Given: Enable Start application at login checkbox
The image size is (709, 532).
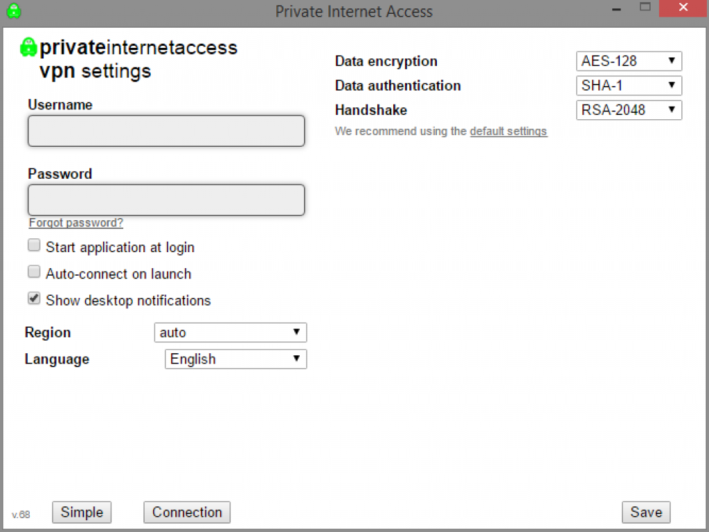Looking at the screenshot, I should [34, 245].
